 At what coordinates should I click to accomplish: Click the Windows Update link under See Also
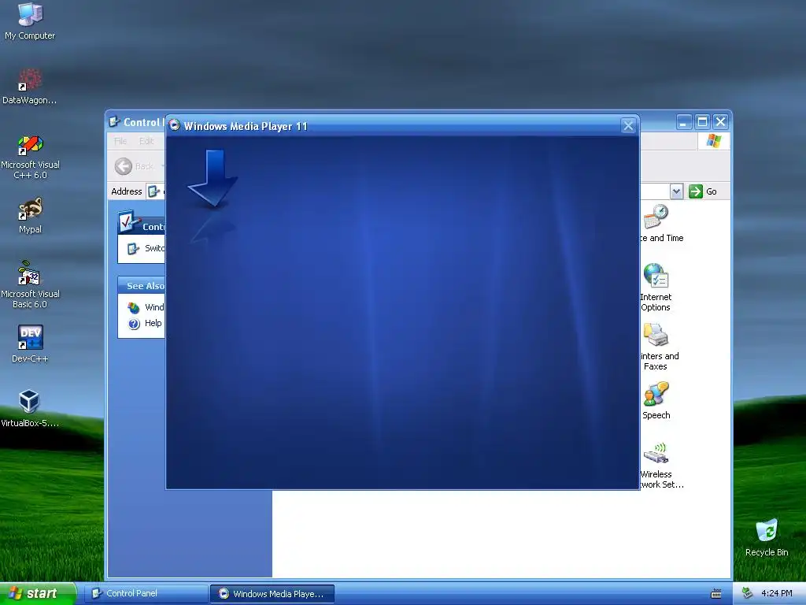146,308
